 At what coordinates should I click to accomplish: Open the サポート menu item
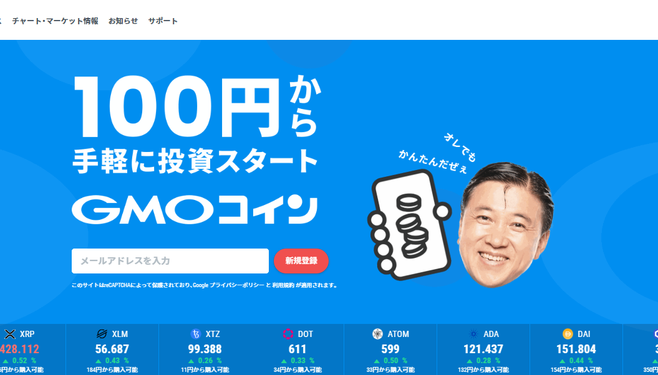click(163, 21)
